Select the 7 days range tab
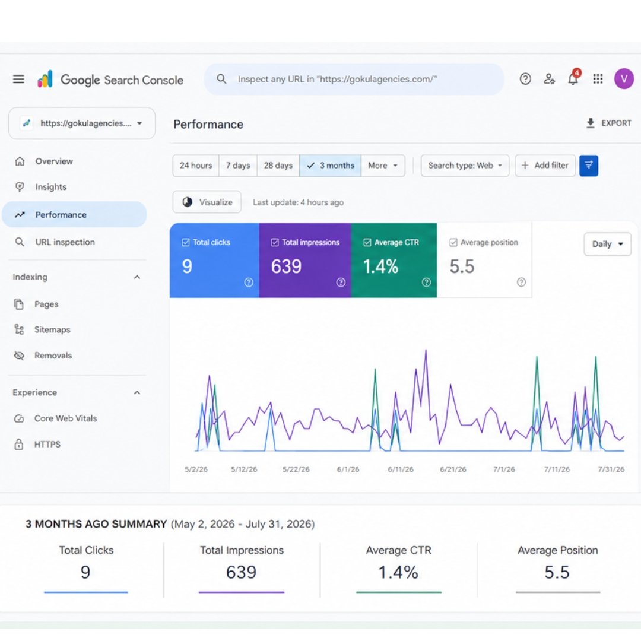Viewport: 641px width, 641px height. click(x=238, y=166)
